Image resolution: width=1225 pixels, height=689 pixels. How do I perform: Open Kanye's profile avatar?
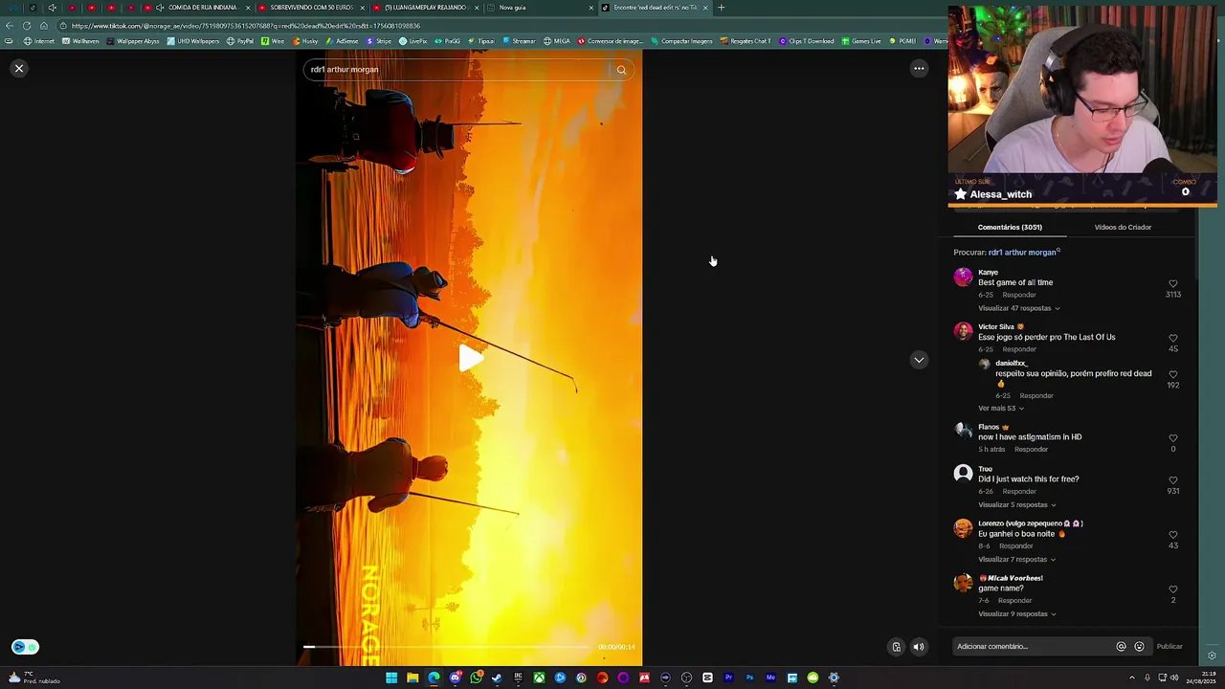pyautogui.click(x=963, y=278)
